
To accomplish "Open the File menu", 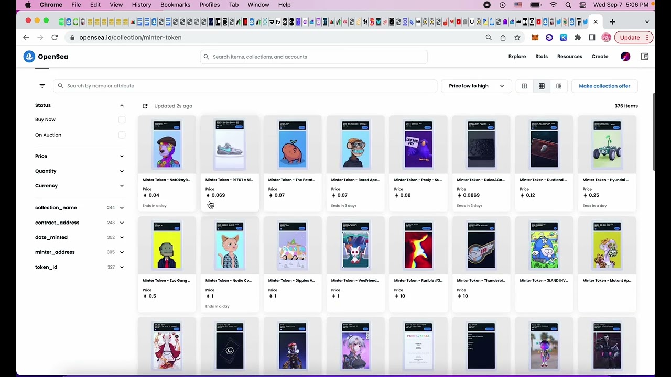I will point(76,5).
